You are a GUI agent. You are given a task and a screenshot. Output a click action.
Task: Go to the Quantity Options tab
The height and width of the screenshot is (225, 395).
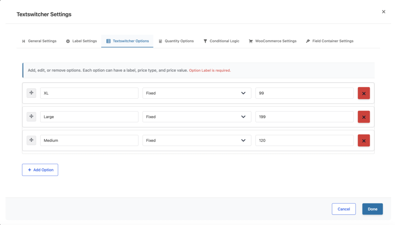(x=176, y=41)
